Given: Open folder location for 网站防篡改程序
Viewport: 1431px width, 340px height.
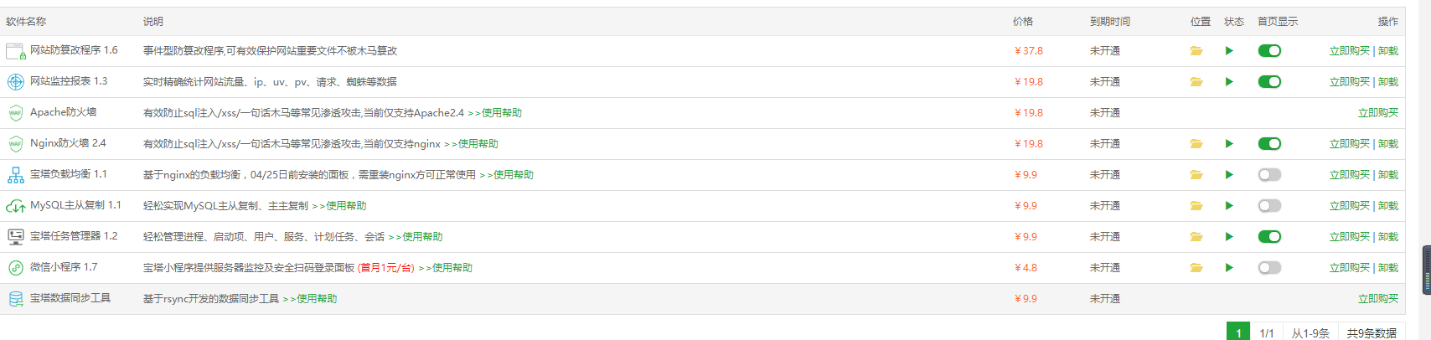Looking at the screenshot, I should click(x=1196, y=51).
